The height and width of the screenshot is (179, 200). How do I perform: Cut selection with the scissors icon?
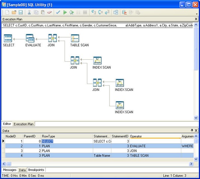click(29, 12)
